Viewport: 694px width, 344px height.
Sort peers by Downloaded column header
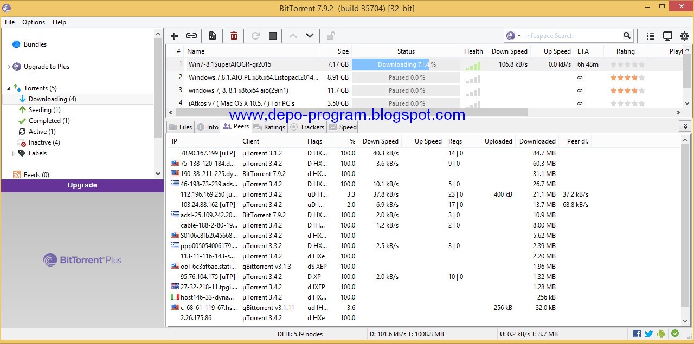(537, 141)
